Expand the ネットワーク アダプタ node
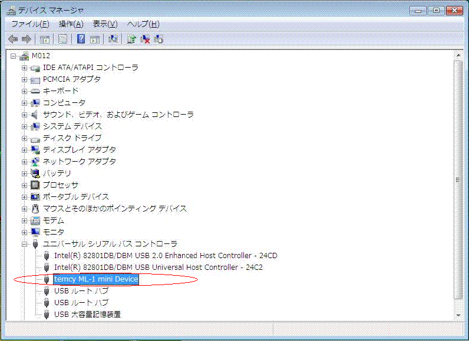Screen dimensions: 469x341 [x=25, y=162]
